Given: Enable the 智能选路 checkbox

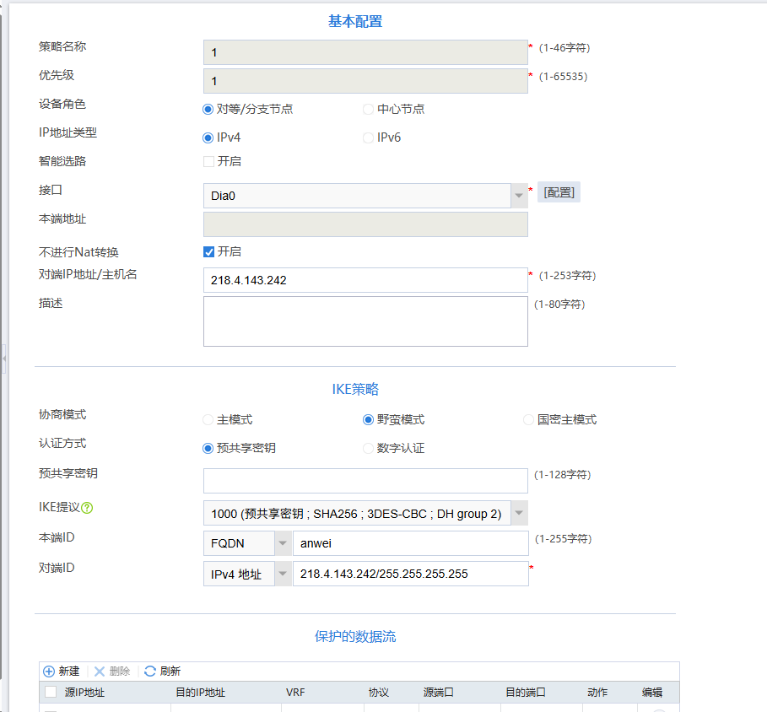Looking at the screenshot, I should pyautogui.click(x=209, y=161).
